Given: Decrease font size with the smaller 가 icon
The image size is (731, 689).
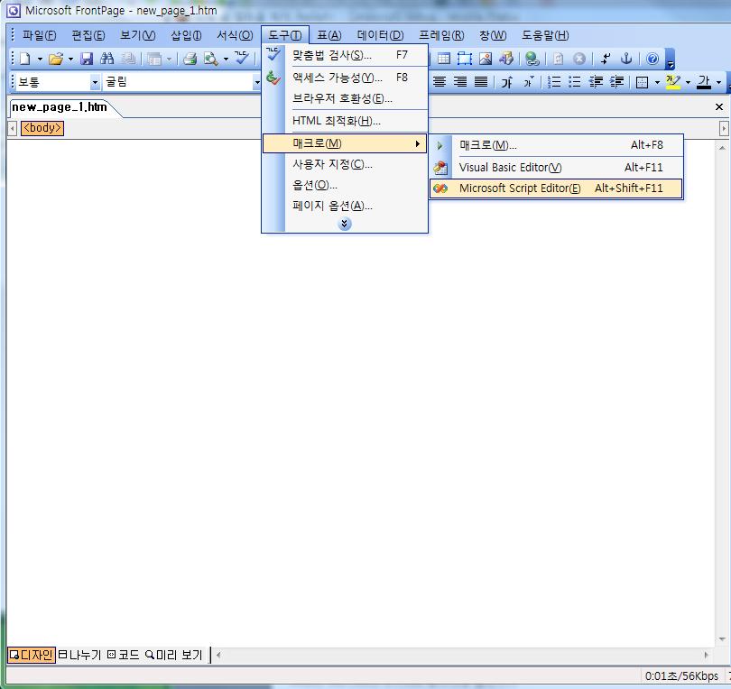Looking at the screenshot, I should 528,82.
